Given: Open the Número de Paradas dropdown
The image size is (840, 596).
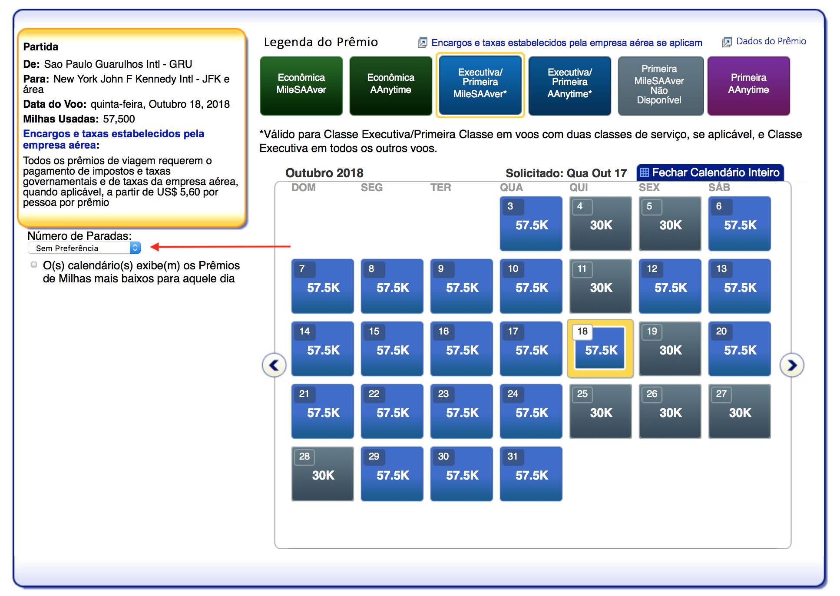Looking at the screenshot, I should (84, 248).
